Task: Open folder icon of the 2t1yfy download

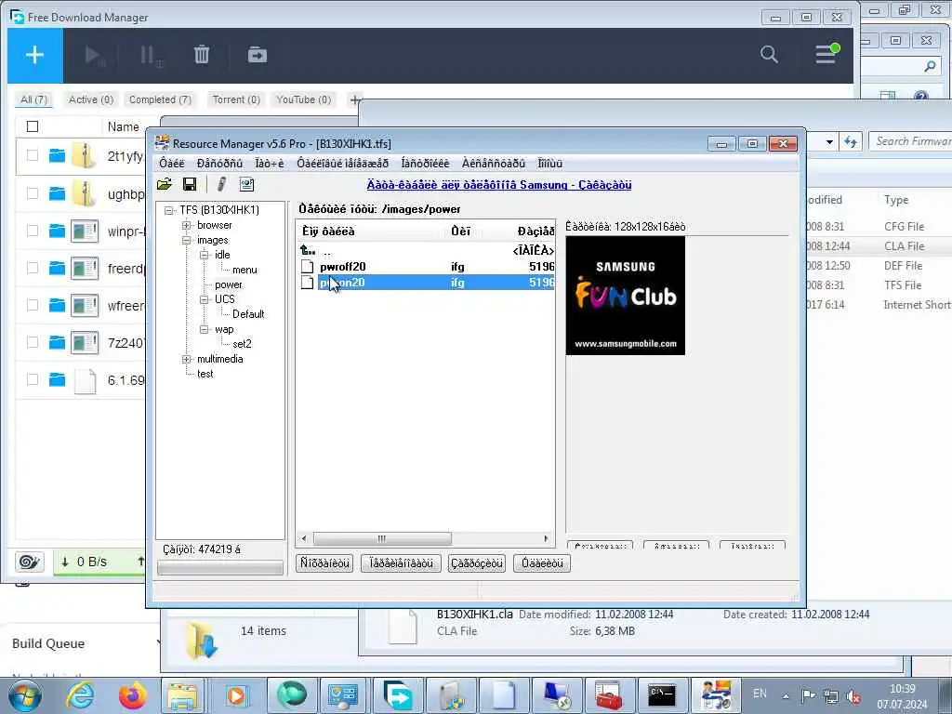Action: 57,156
